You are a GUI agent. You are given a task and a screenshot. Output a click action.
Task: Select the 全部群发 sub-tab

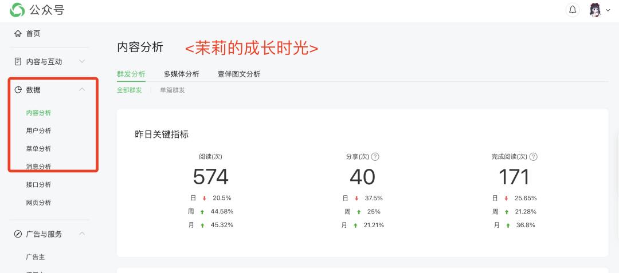[x=129, y=90]
